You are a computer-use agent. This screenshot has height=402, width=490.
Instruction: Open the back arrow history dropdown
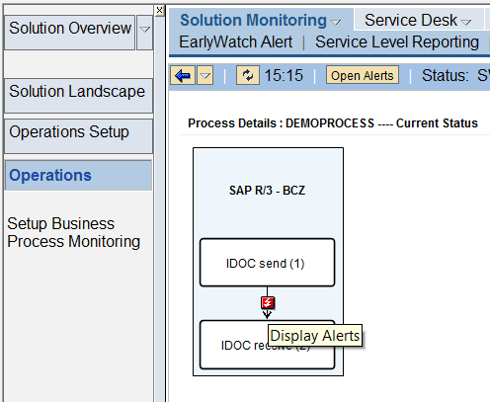pyautogui.click(x=205, y=76)
